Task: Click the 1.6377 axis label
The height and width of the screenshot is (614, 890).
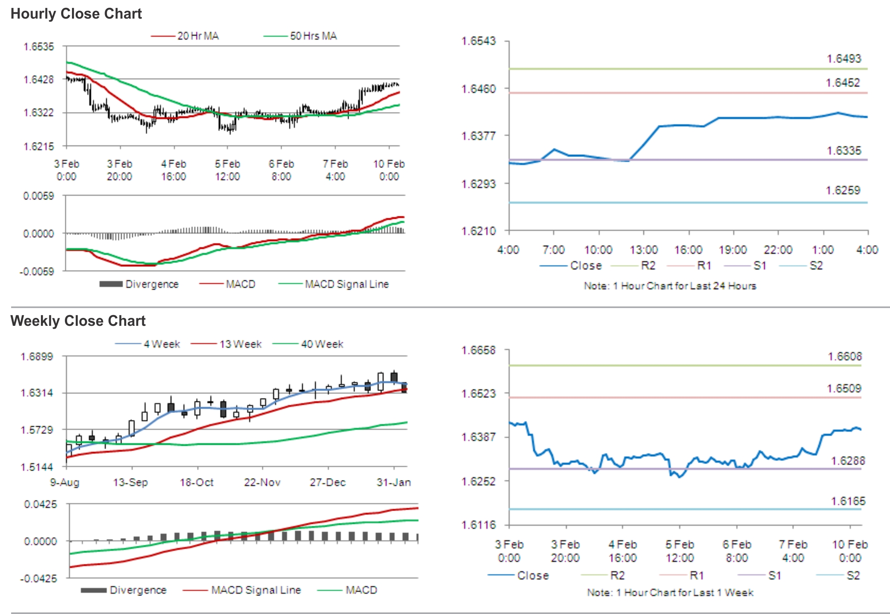Action: point(478,136)
